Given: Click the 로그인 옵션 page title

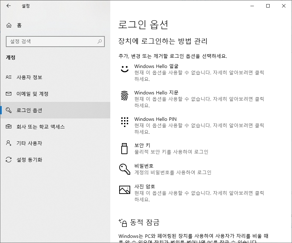Looking at the screenshot, I should tap(143, 25).
